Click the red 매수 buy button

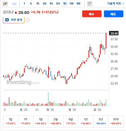point(92,14)
